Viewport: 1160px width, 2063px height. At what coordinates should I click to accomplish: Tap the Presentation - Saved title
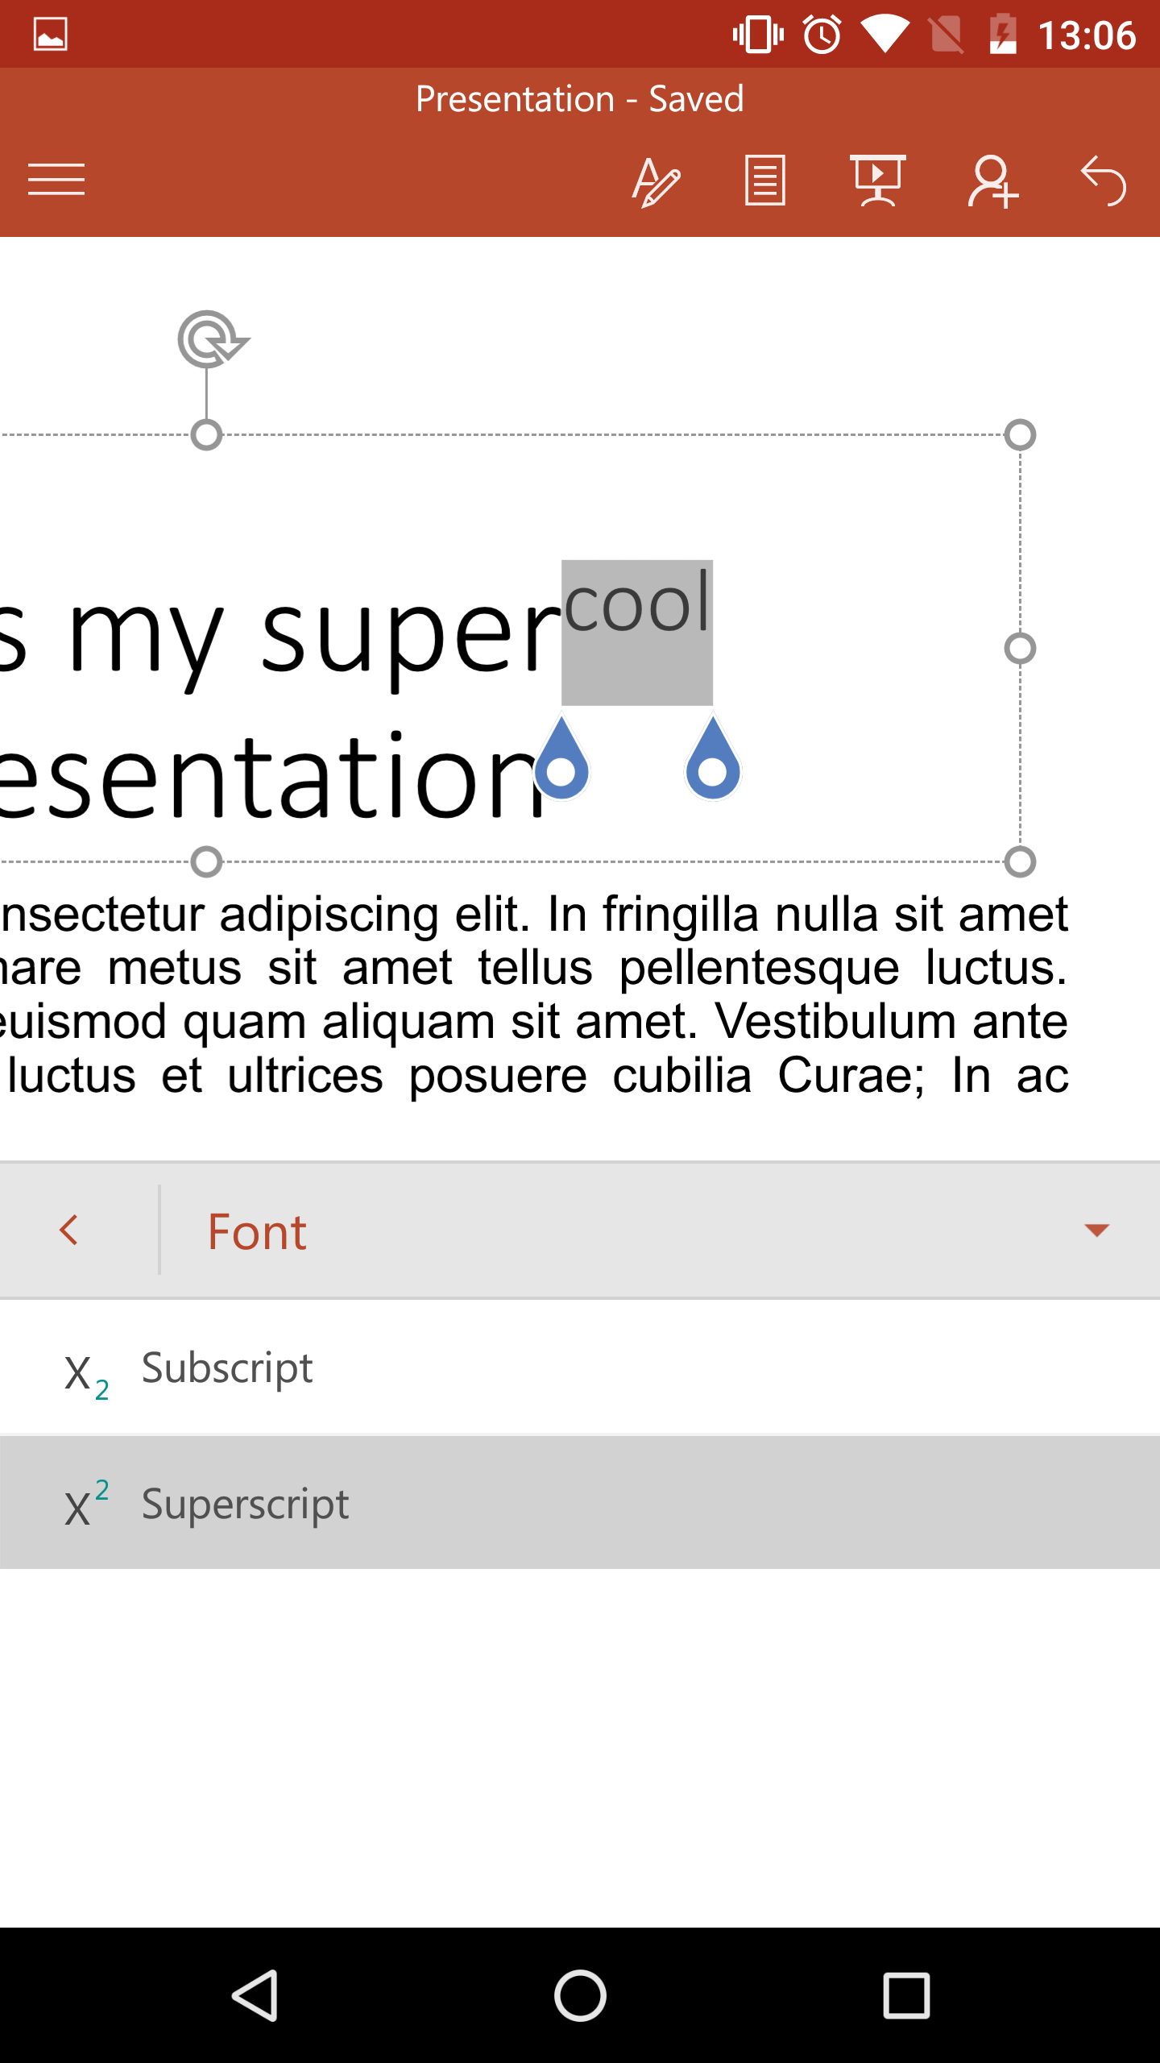click(579, 99)
